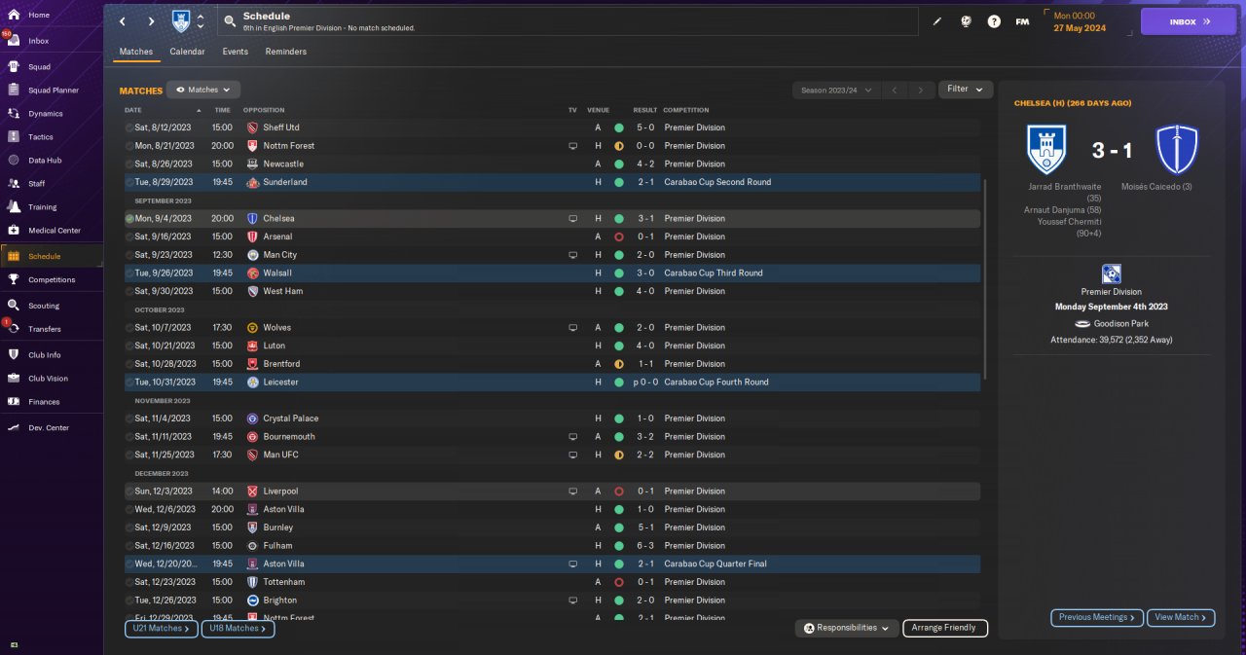Go back with the left arrow

pyautogui.click(x=123, y=21)
